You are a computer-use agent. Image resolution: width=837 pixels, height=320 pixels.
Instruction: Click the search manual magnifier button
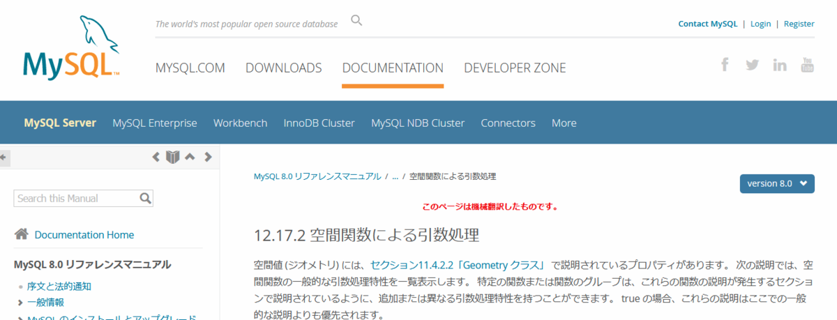[x=145, y=199]
